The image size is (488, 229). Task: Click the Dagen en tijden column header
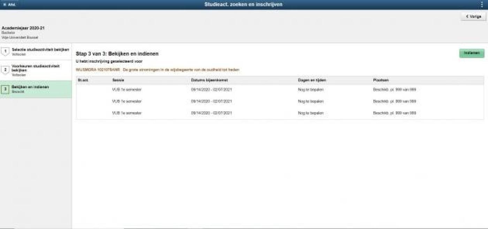(312, 80)
